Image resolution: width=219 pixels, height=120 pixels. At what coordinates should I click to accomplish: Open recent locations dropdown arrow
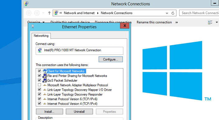tap(43, 13)
